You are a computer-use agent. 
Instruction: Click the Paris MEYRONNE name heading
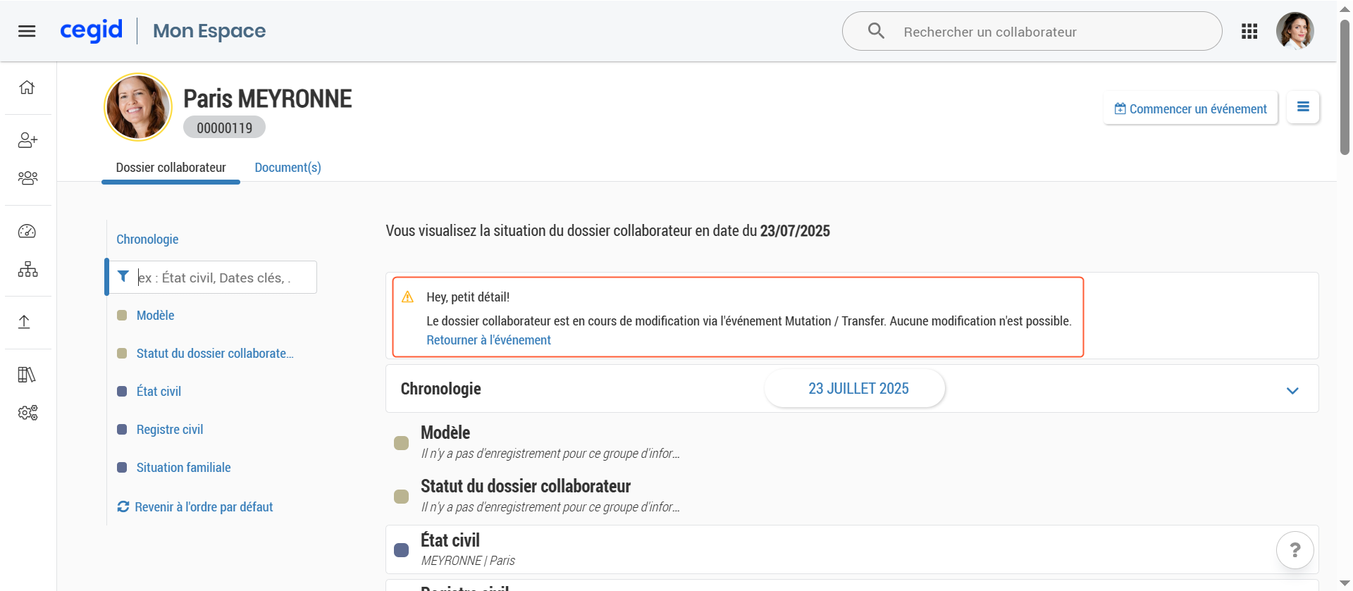click(268, 99)
